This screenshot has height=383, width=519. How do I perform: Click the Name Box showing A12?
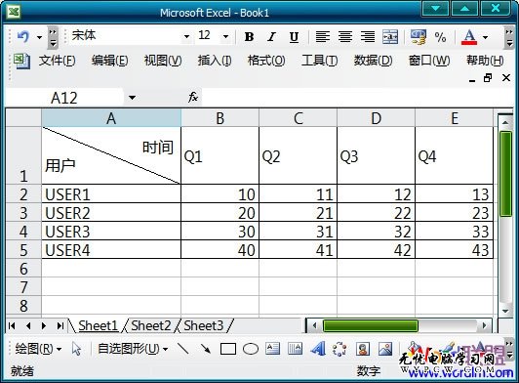(64, 98)
